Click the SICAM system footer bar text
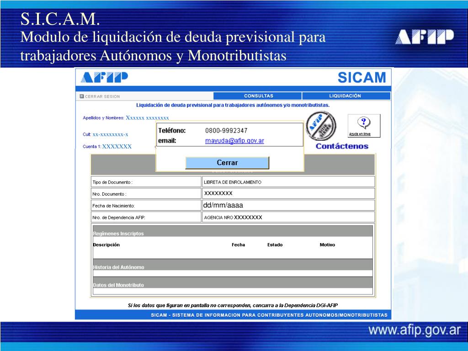This screenshot has height=351, width=468. (269, 315)
